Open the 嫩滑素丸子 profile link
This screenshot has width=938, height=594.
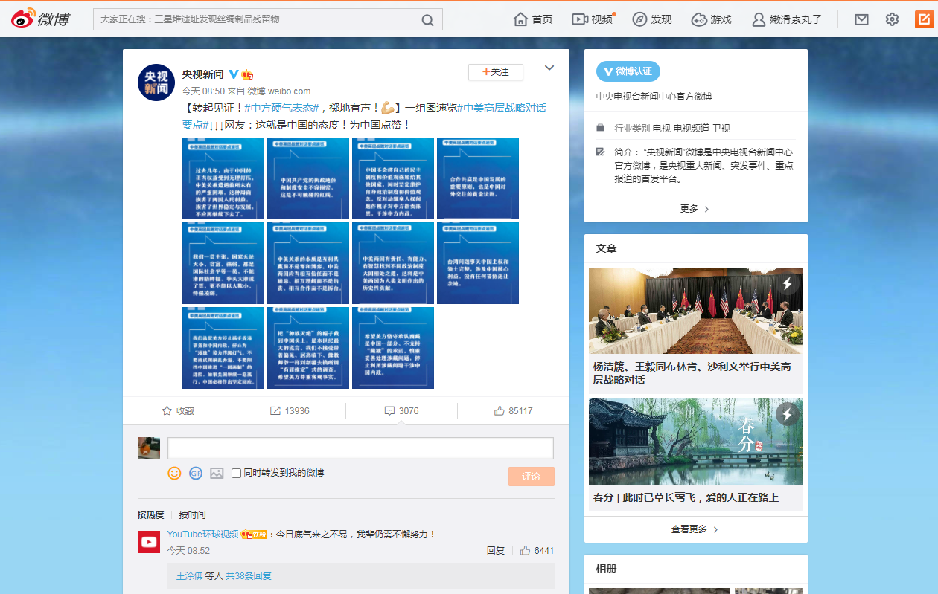pos(787,19)
